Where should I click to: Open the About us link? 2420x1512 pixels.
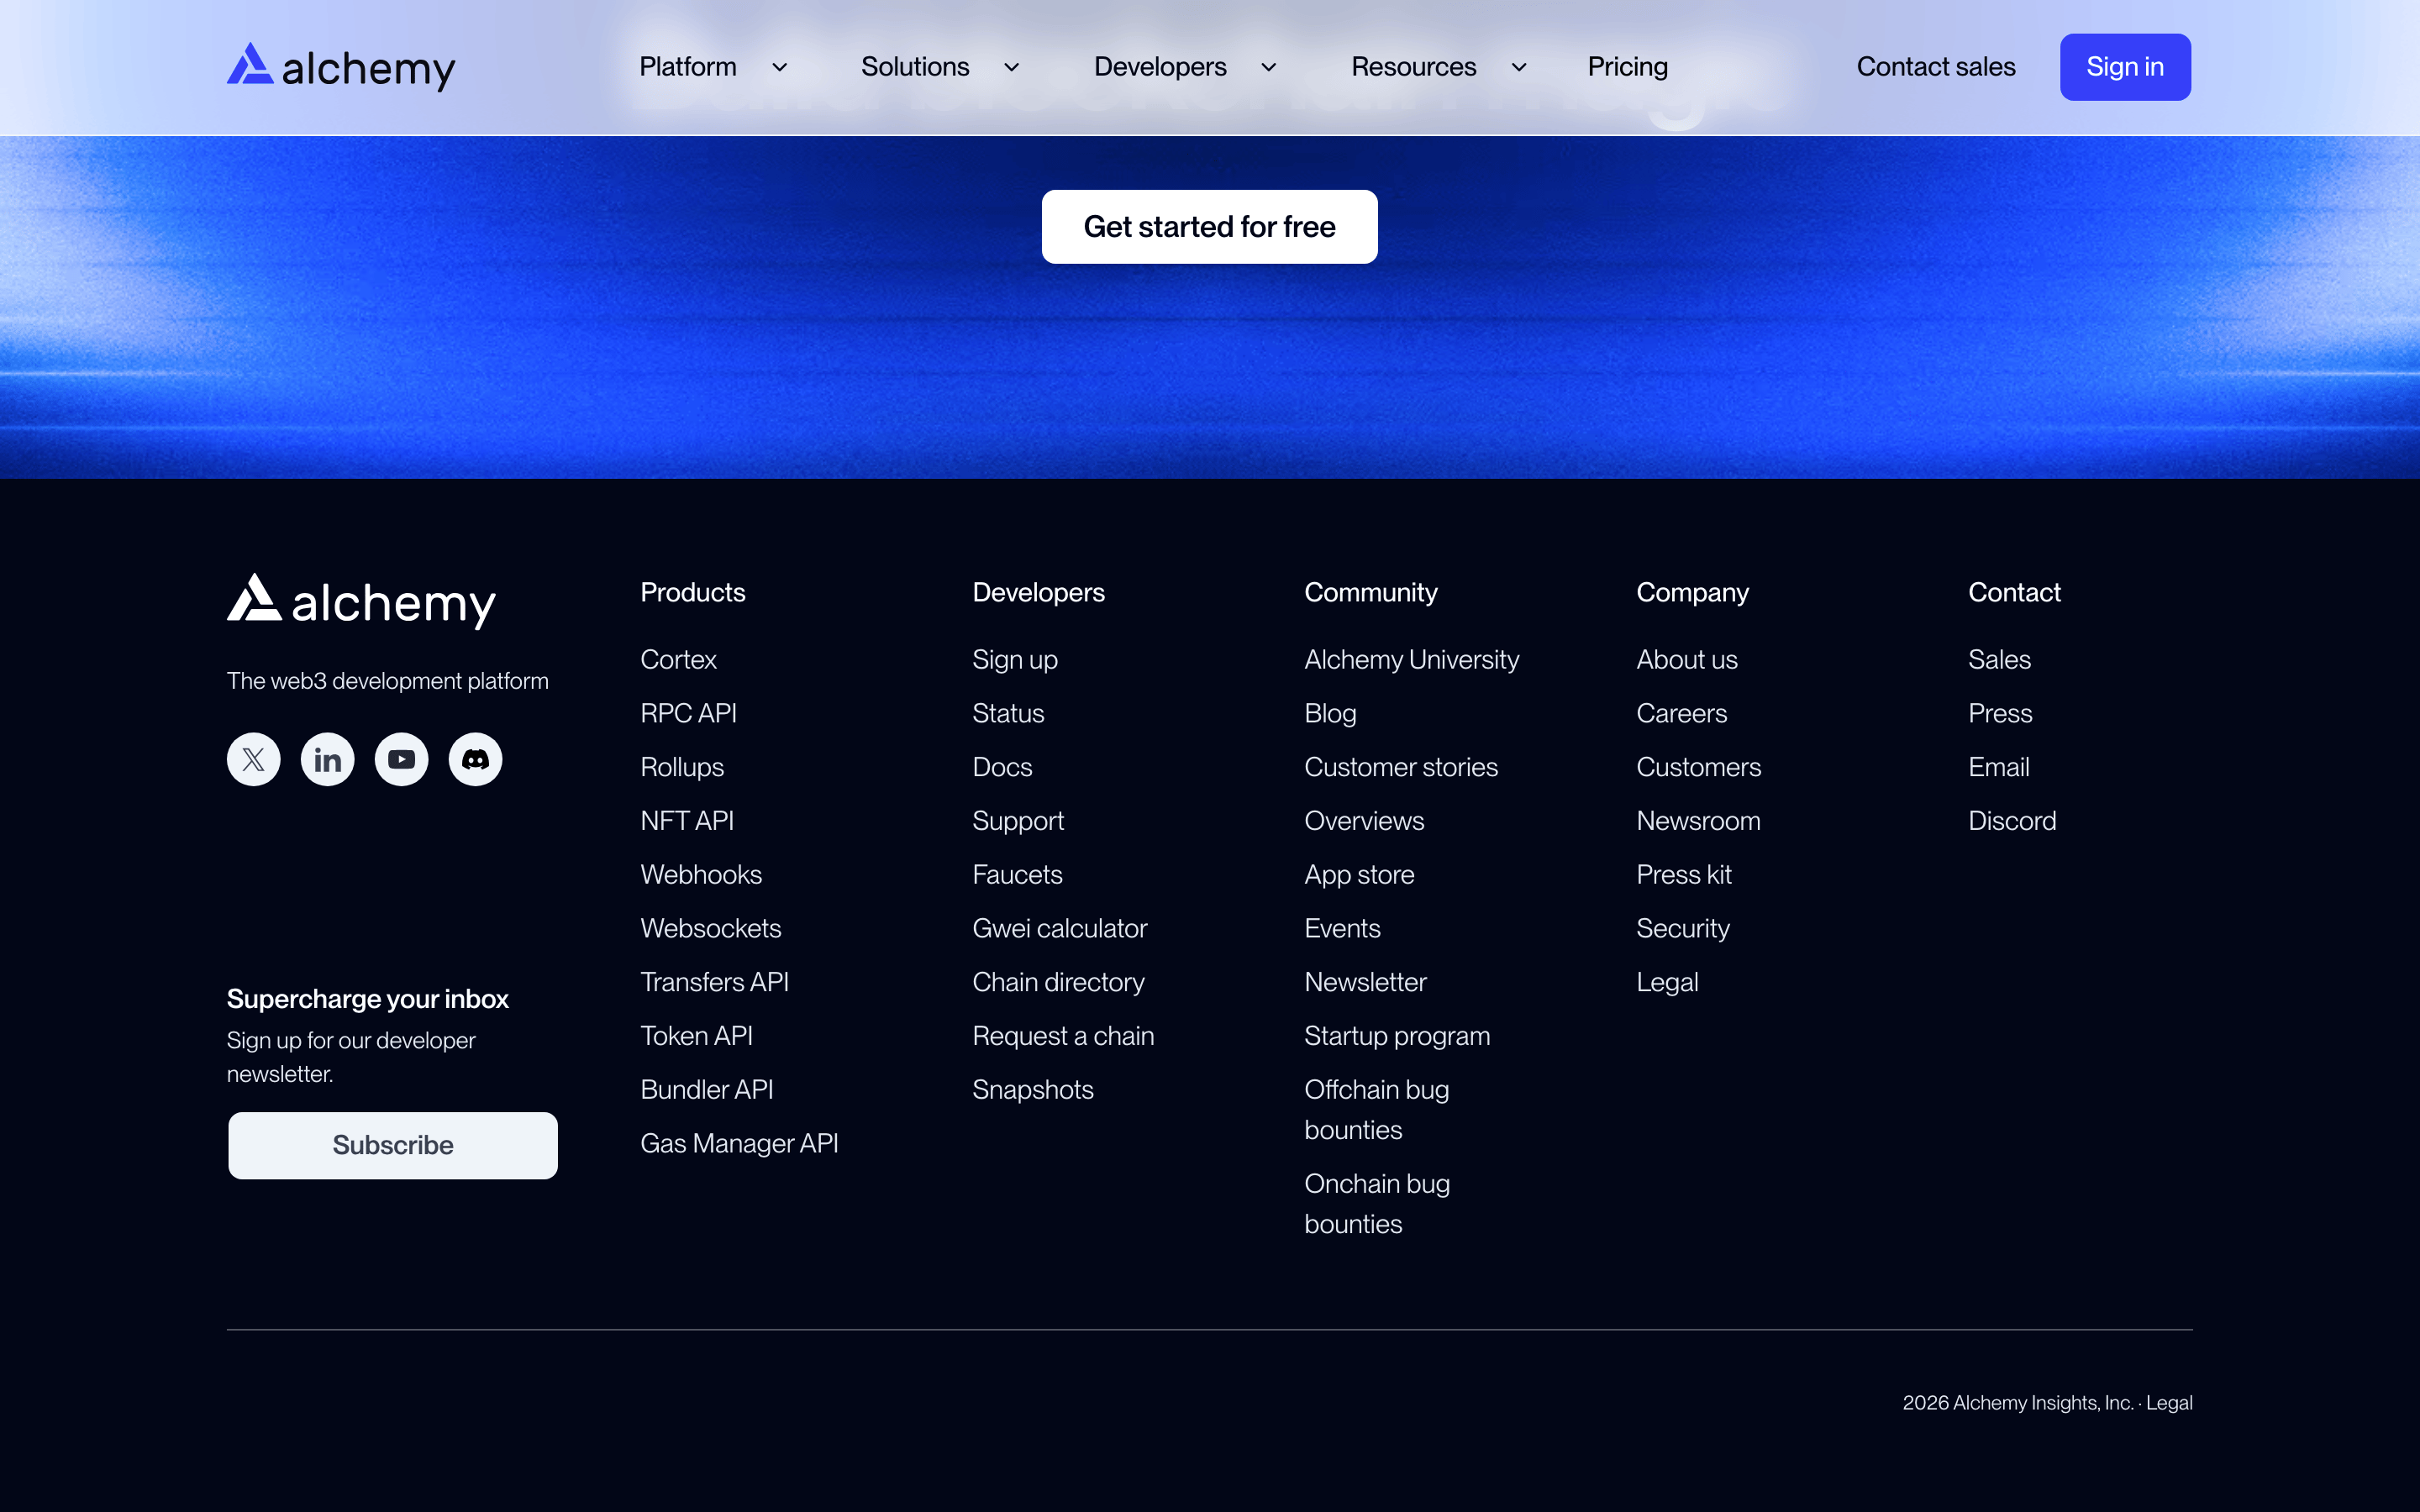point(1687,660)
